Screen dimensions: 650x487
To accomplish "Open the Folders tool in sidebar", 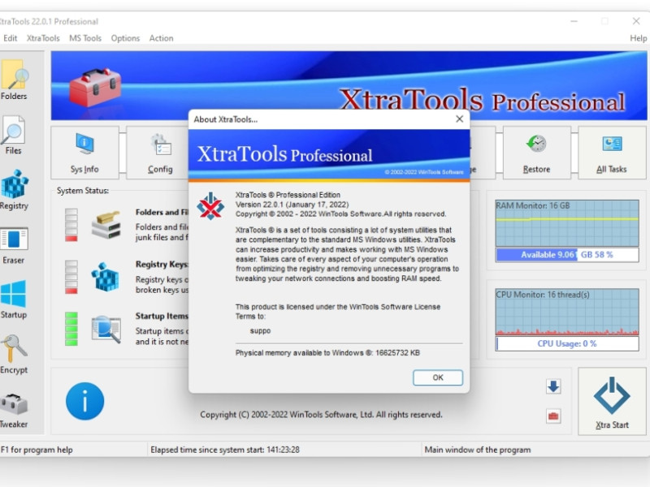I will pos(14,80).
